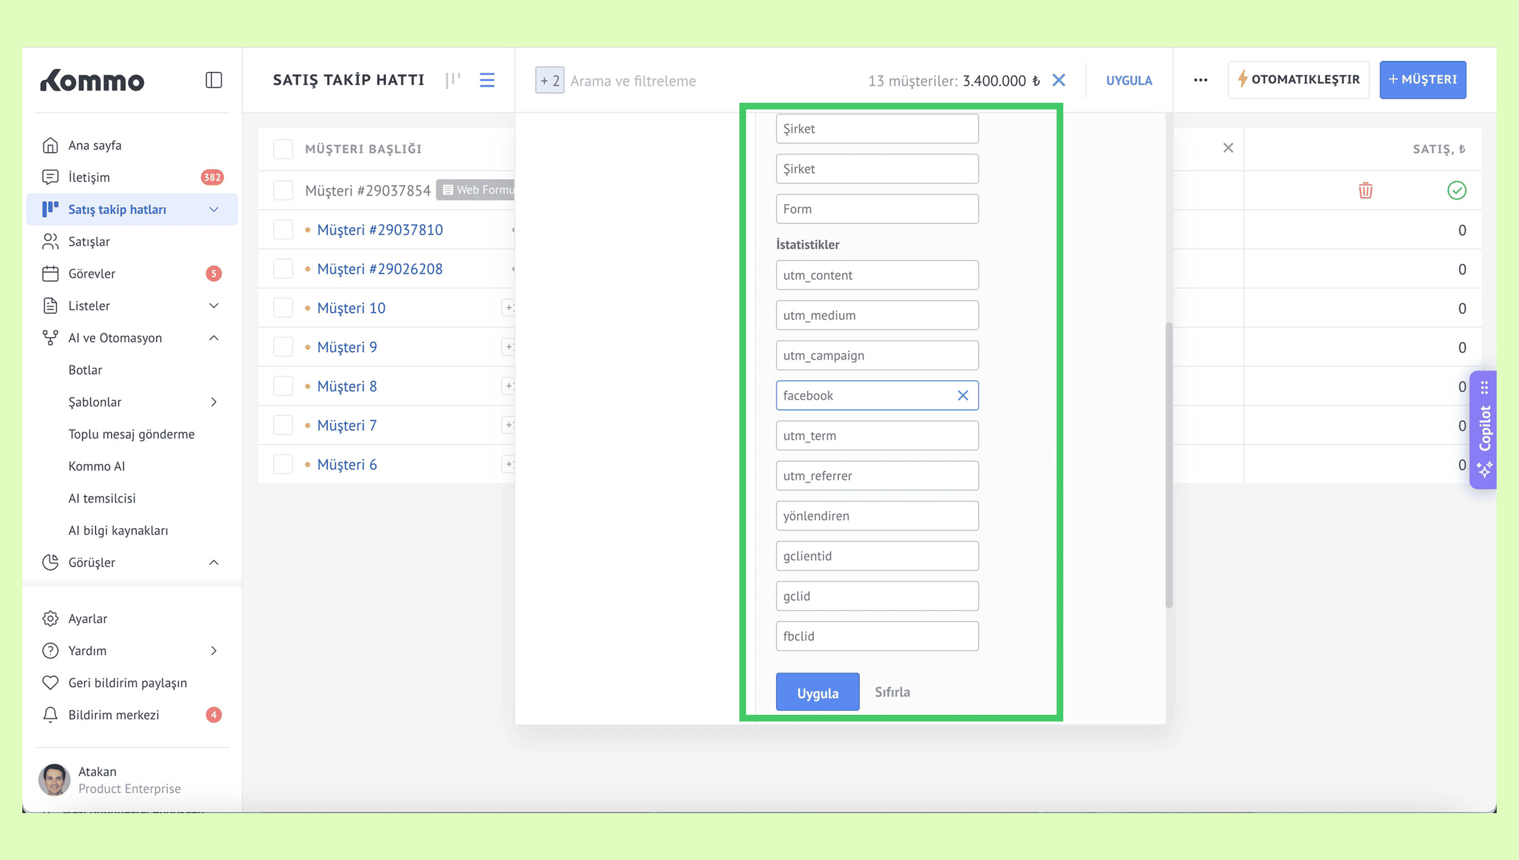1519x860 pixels.
Task: Go to İletişim in sidebar
Action: coord(89,177)
